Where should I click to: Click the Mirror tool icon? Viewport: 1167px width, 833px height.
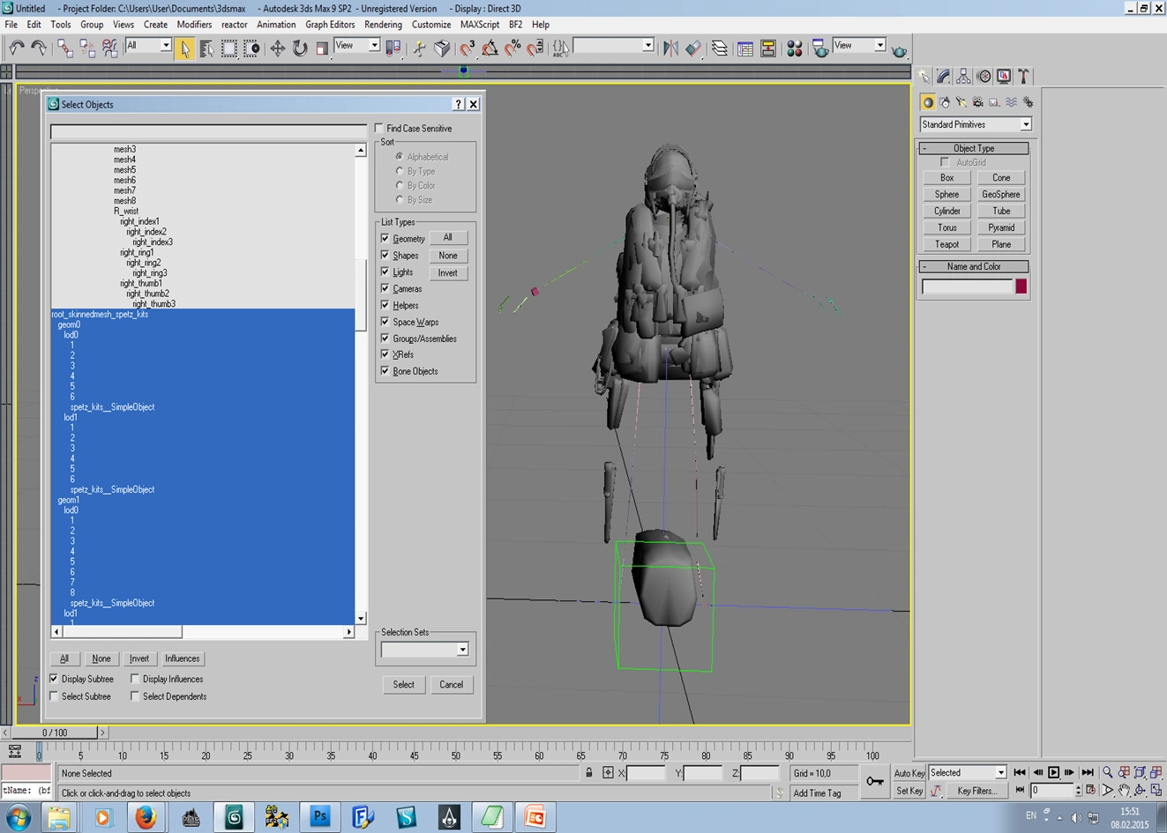[670, 48]
